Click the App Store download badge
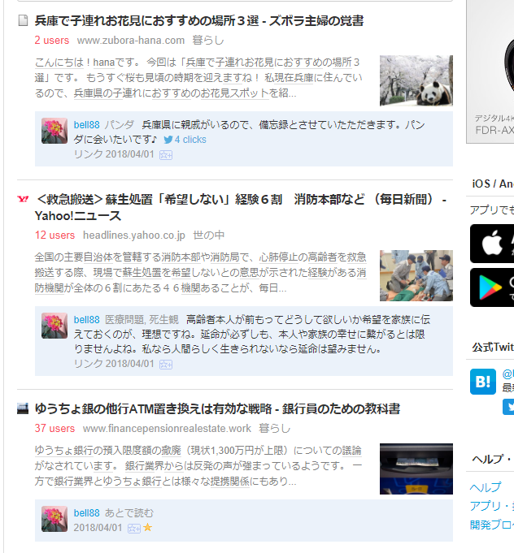Screen dimensions: 514x553 pyautogui.click(x=492, y=244)
